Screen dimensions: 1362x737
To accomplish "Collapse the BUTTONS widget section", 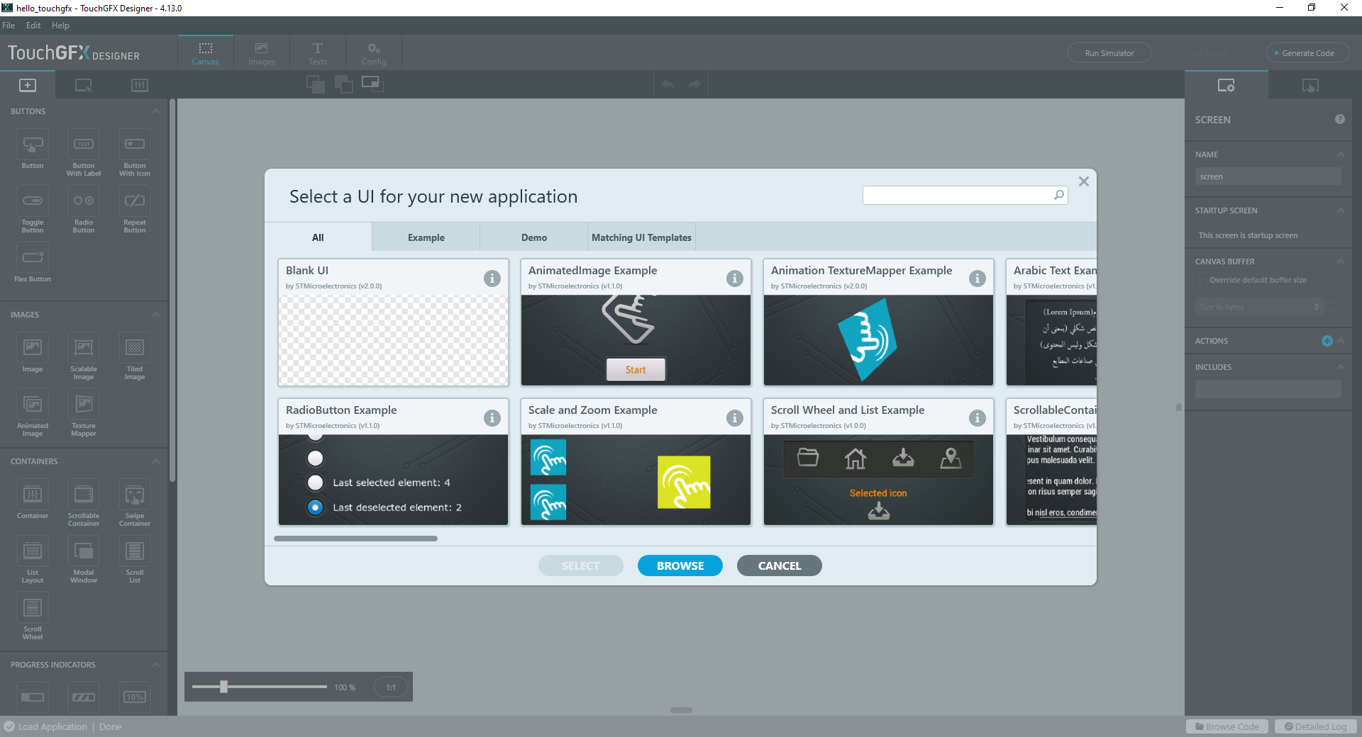I will click(x=156, y=111).
